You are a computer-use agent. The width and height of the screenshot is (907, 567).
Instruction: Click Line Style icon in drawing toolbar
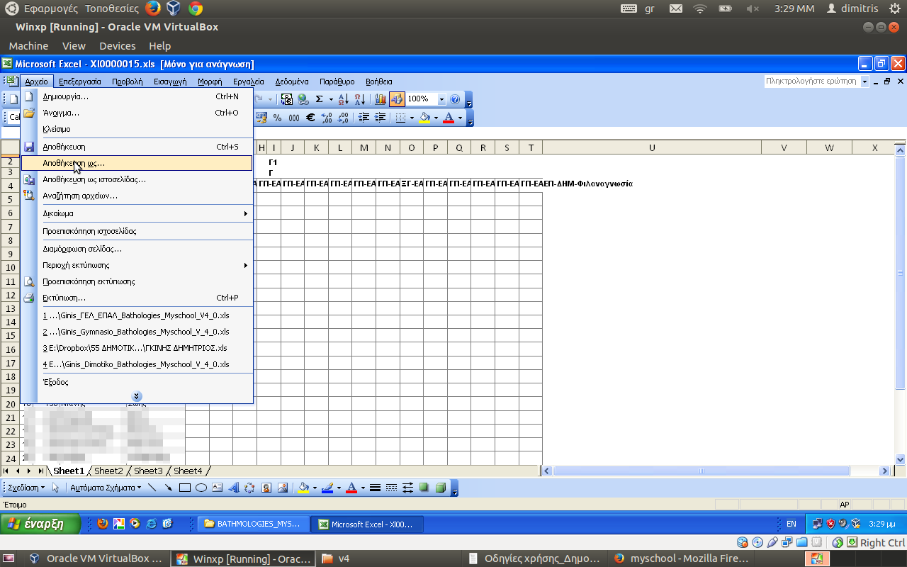pos(375,488)
